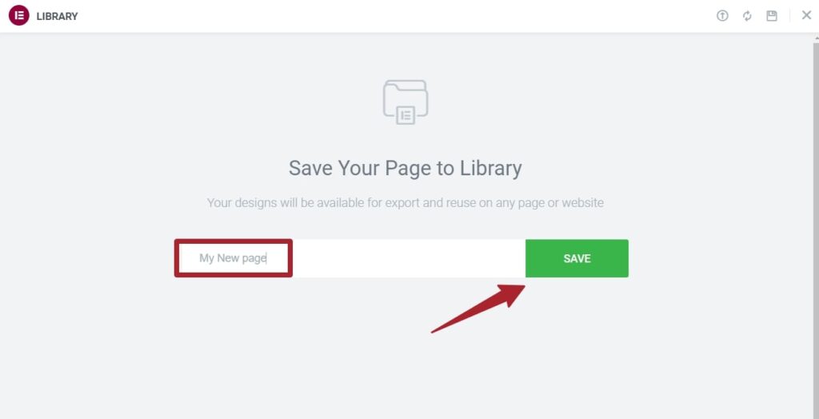The image size is (819, 419).
Task: Click the red arrow annotation pointing to SAVE
Action: point(478,309)
